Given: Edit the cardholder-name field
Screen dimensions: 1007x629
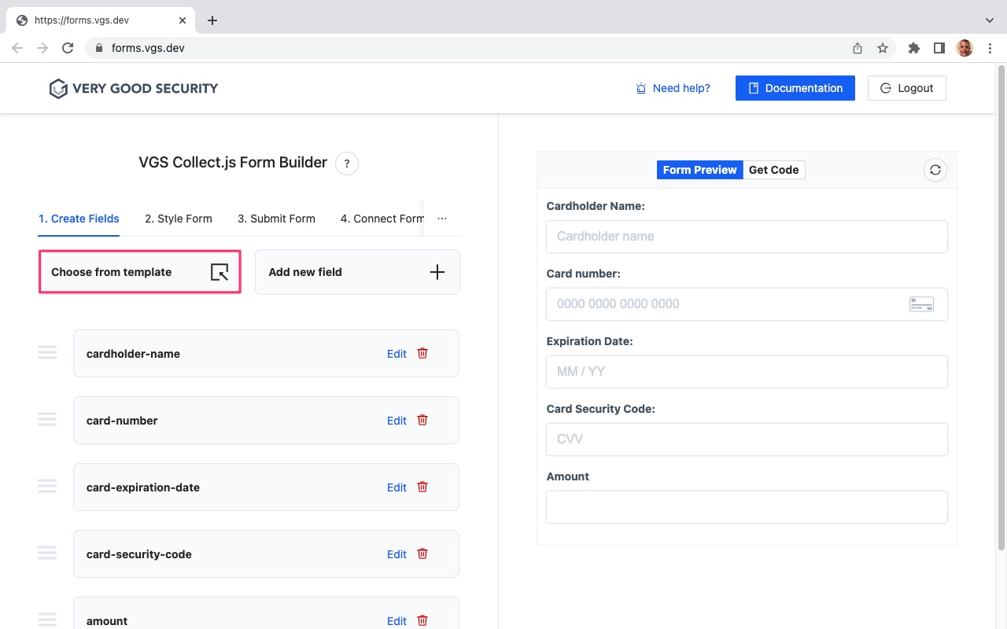Looking at the screenshot, I should coord(397,354).
